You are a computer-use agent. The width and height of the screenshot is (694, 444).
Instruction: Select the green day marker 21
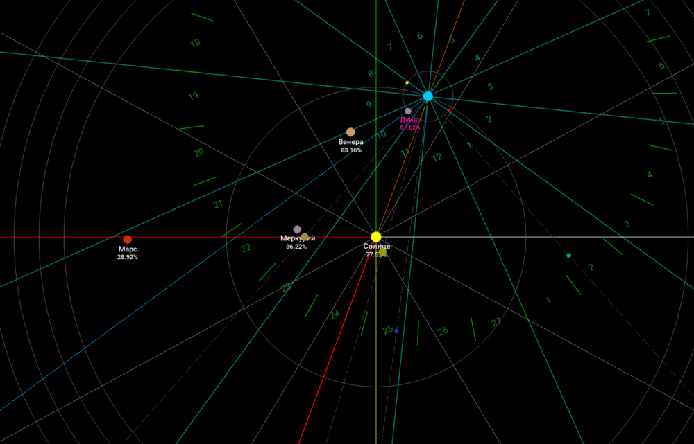pyautogui.click(x=217, y=205)
